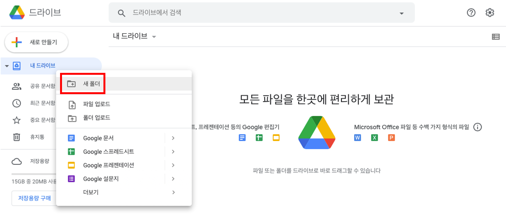Click the 새로 만들기 button
This screenshot has height=217, width=506.
36,42
